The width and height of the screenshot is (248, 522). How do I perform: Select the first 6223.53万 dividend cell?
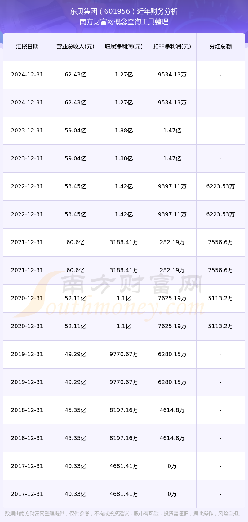tap(220, 186)
